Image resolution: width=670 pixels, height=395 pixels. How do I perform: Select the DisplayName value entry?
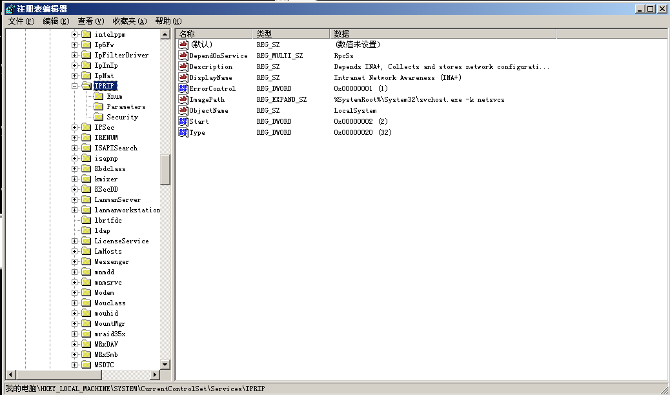[210, 77]
